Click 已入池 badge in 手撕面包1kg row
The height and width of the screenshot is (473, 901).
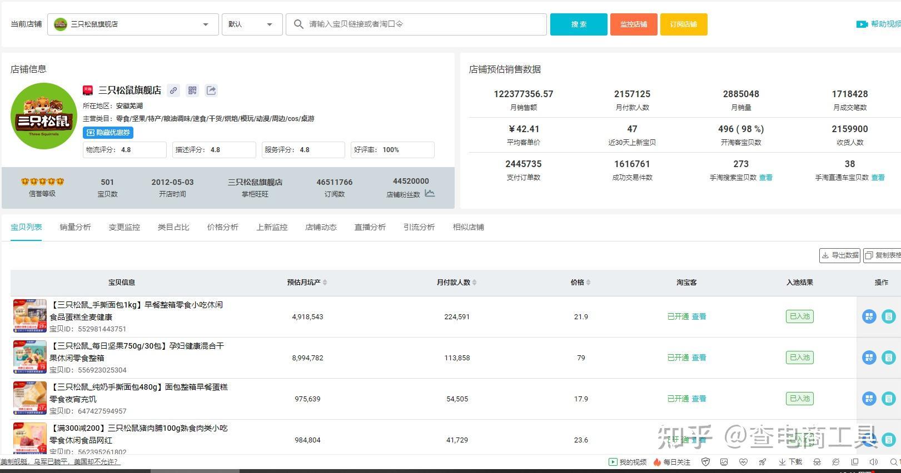click(x=800, y=316)
